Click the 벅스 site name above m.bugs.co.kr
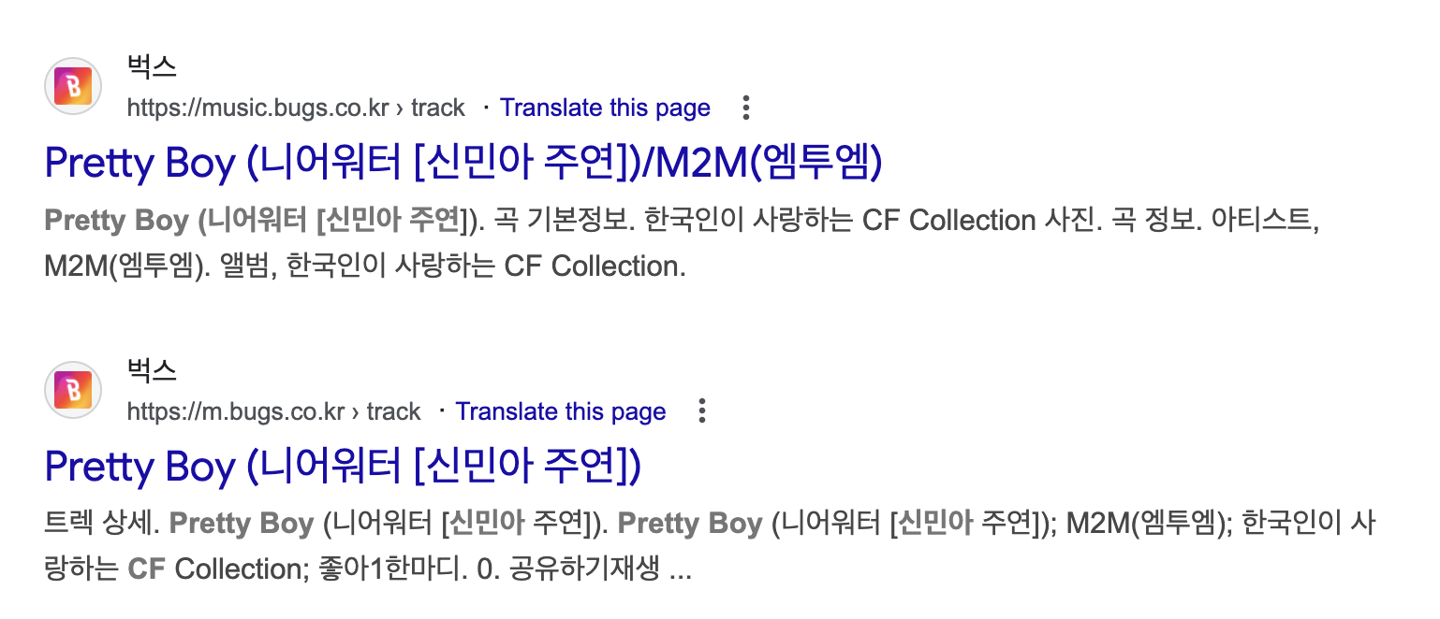Viewport: 1440px width, 619px height. 152,371
